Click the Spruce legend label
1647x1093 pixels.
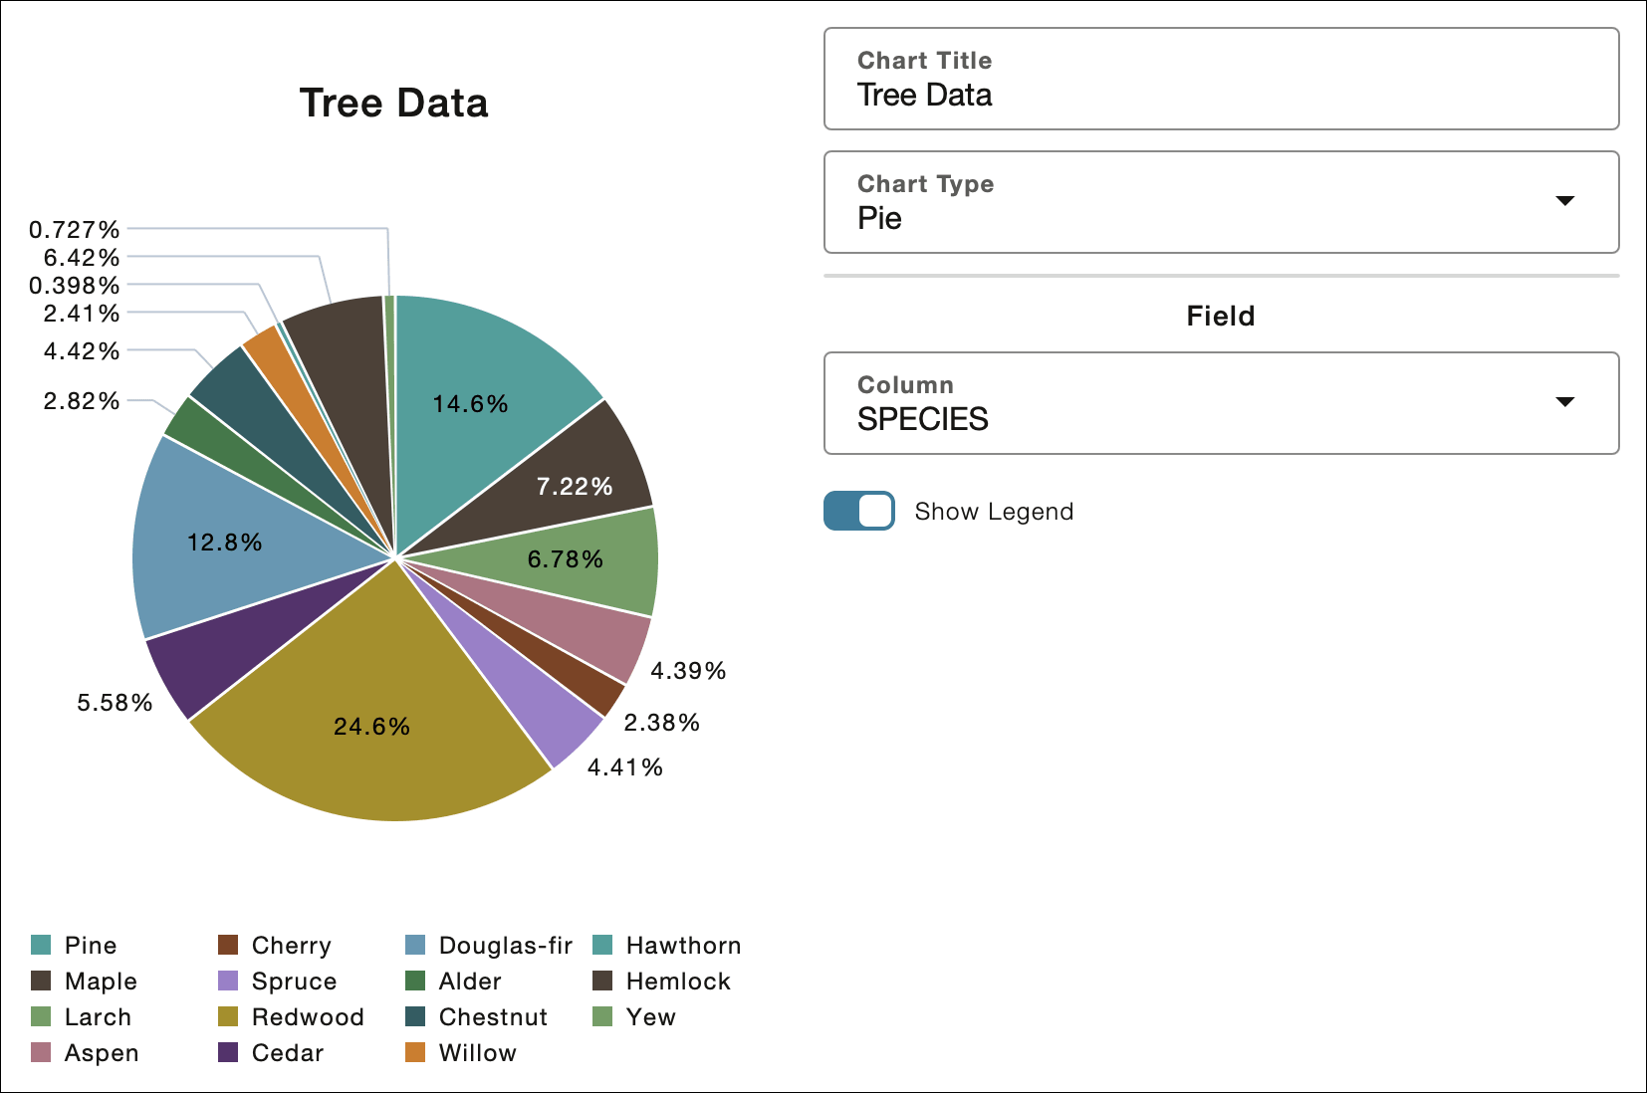point(295,981)
